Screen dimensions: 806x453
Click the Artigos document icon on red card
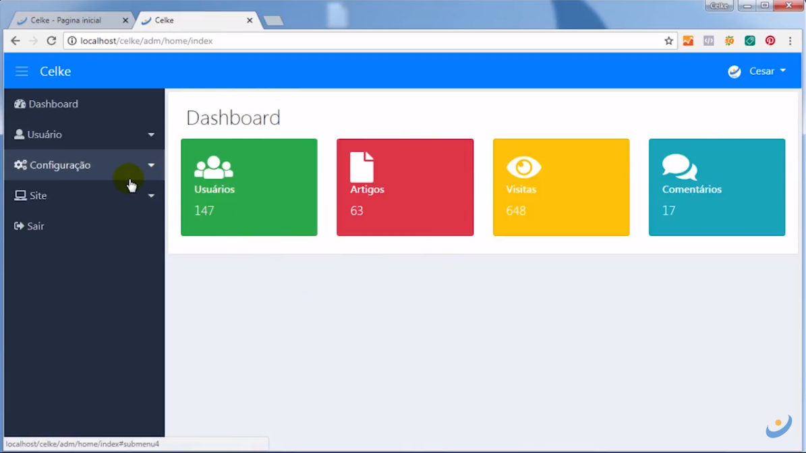(362, 167)
